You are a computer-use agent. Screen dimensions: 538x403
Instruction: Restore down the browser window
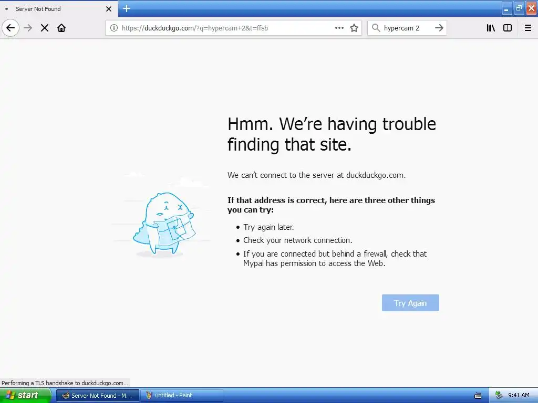519,9
